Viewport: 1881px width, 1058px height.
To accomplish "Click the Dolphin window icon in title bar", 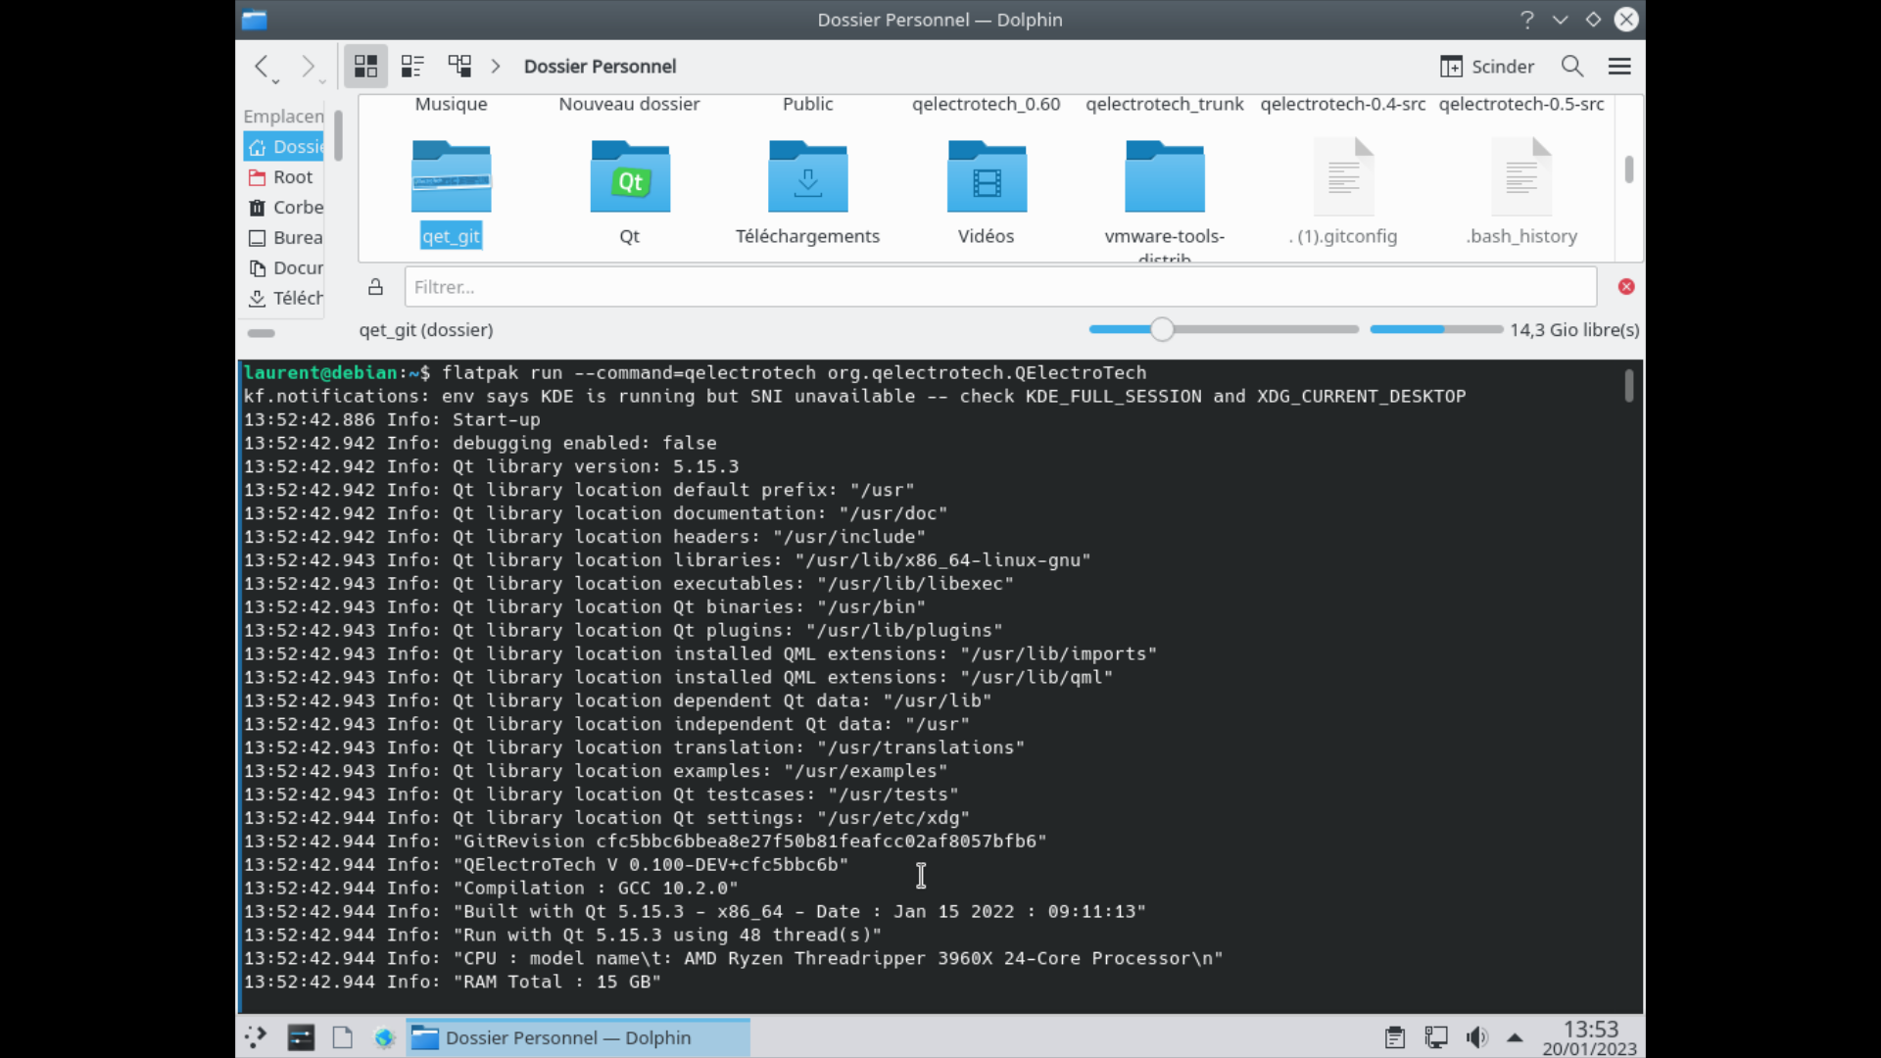I will 255,20.
